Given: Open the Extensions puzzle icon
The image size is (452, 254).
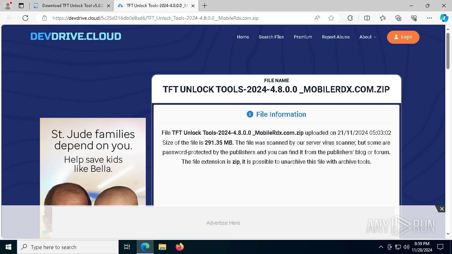Looking at the screenshot, I should (x=350, y=18).
